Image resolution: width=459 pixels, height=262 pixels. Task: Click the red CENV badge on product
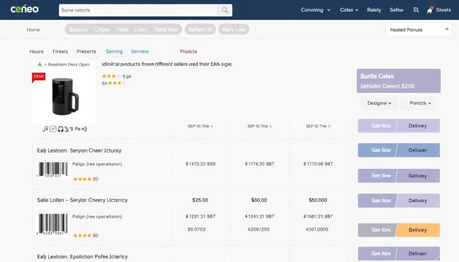39,77
